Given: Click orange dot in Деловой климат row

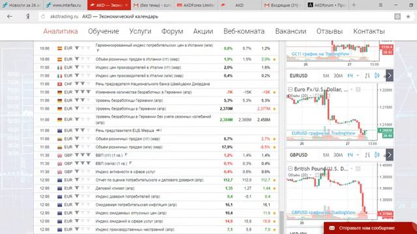Looking at the screenshot, I should tap(274, 188).
